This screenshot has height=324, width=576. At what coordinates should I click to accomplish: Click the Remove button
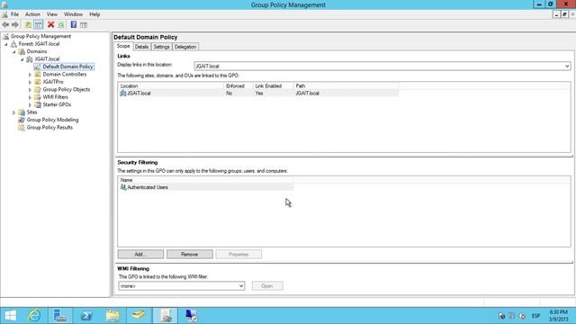190,254
